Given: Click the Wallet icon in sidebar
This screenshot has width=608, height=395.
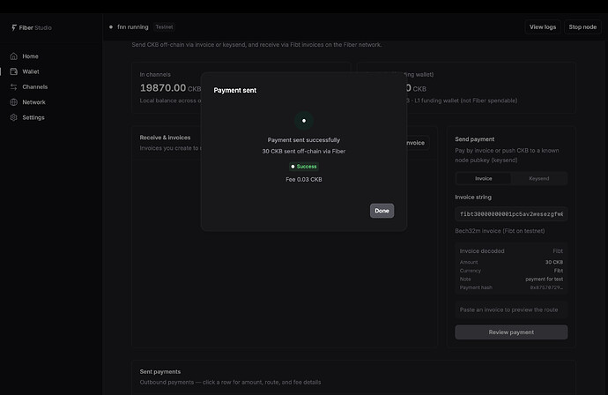Looking at the screenshot, I should tap(13, 71).
